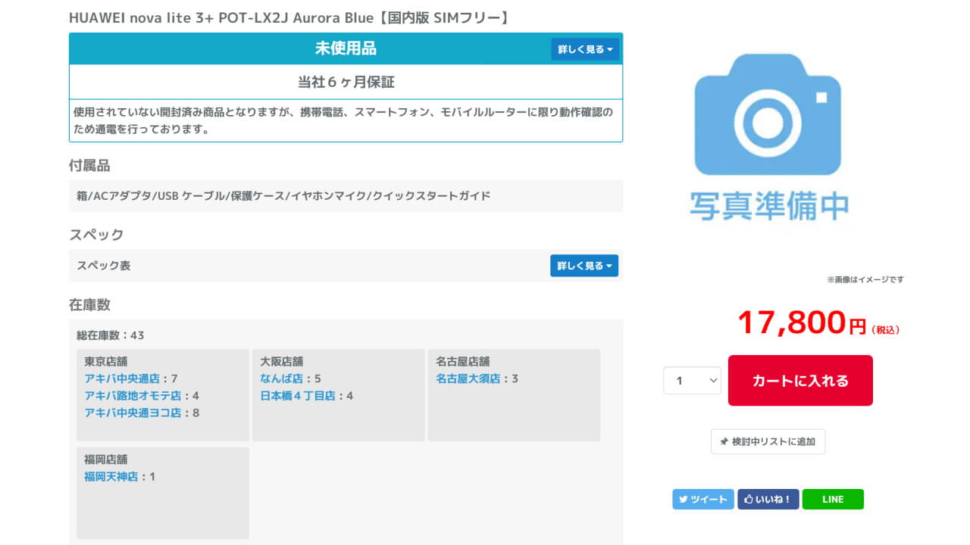Viewport: 970px width, 545px height.
Task: Open the なんば店 store link
Action: click(x=281, y=378)
